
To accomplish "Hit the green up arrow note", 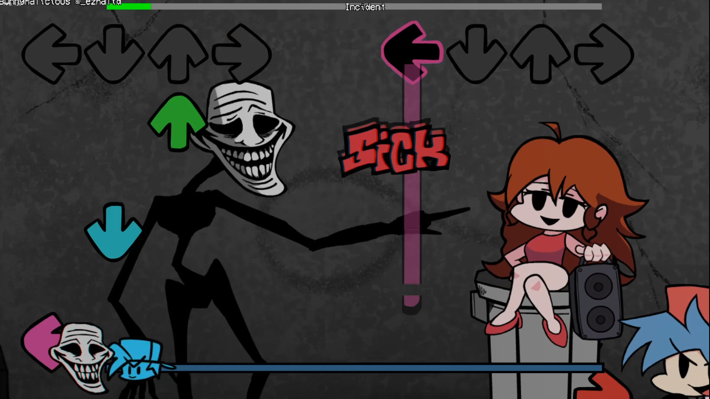I will click(177, 122).
